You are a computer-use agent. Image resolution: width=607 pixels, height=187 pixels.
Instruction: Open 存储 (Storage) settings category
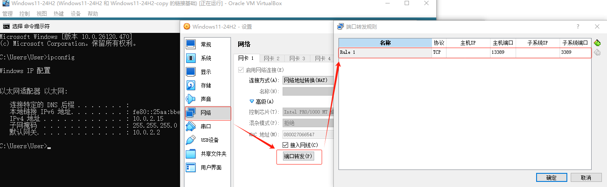click(207, 85)
